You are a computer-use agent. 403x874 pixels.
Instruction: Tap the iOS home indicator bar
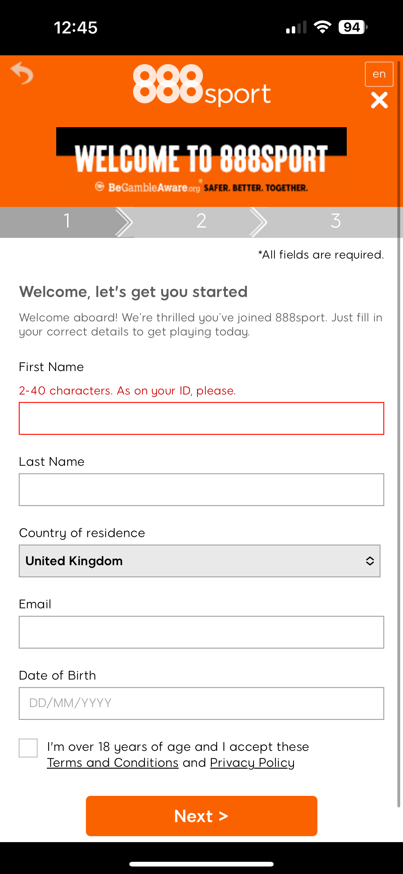(x=201, y=864)
